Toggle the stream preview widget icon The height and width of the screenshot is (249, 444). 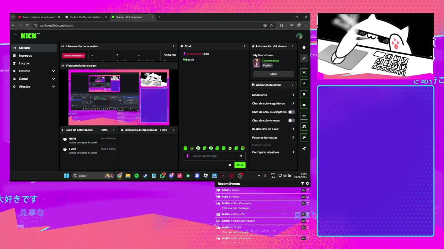[304, 73]
